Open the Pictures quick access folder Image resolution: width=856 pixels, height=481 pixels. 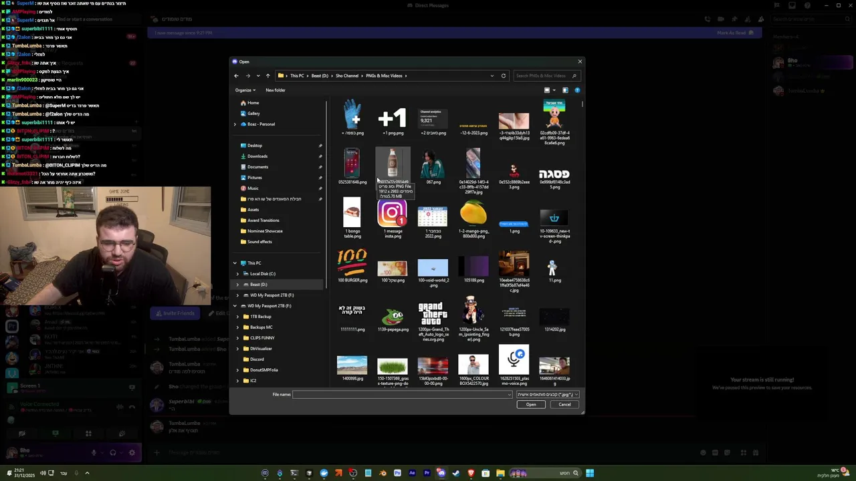(254, 178)
